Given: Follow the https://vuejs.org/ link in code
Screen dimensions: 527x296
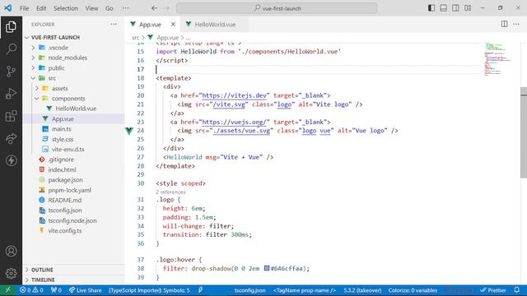Looking at the screenshot, I should coord(234,122).
